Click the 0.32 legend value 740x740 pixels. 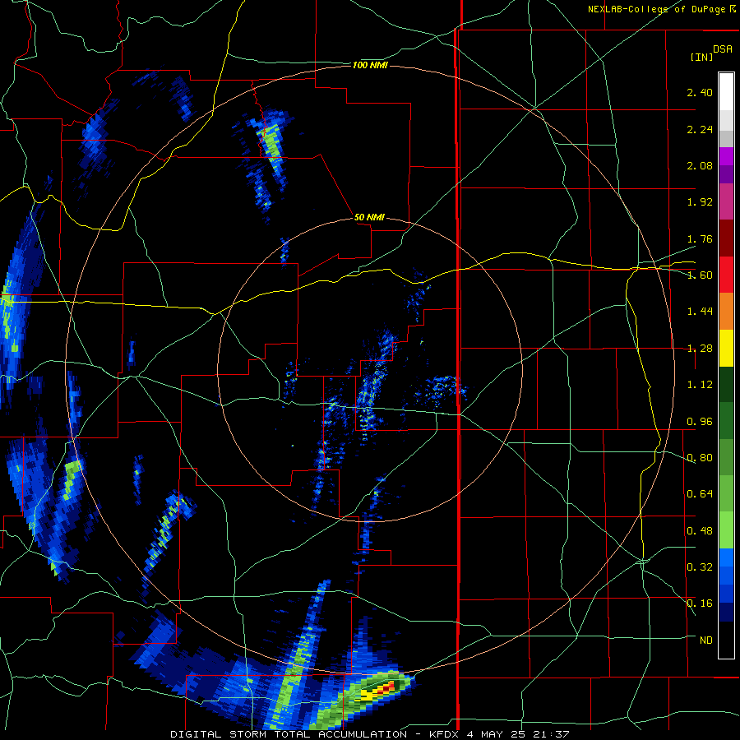[700, 567]
